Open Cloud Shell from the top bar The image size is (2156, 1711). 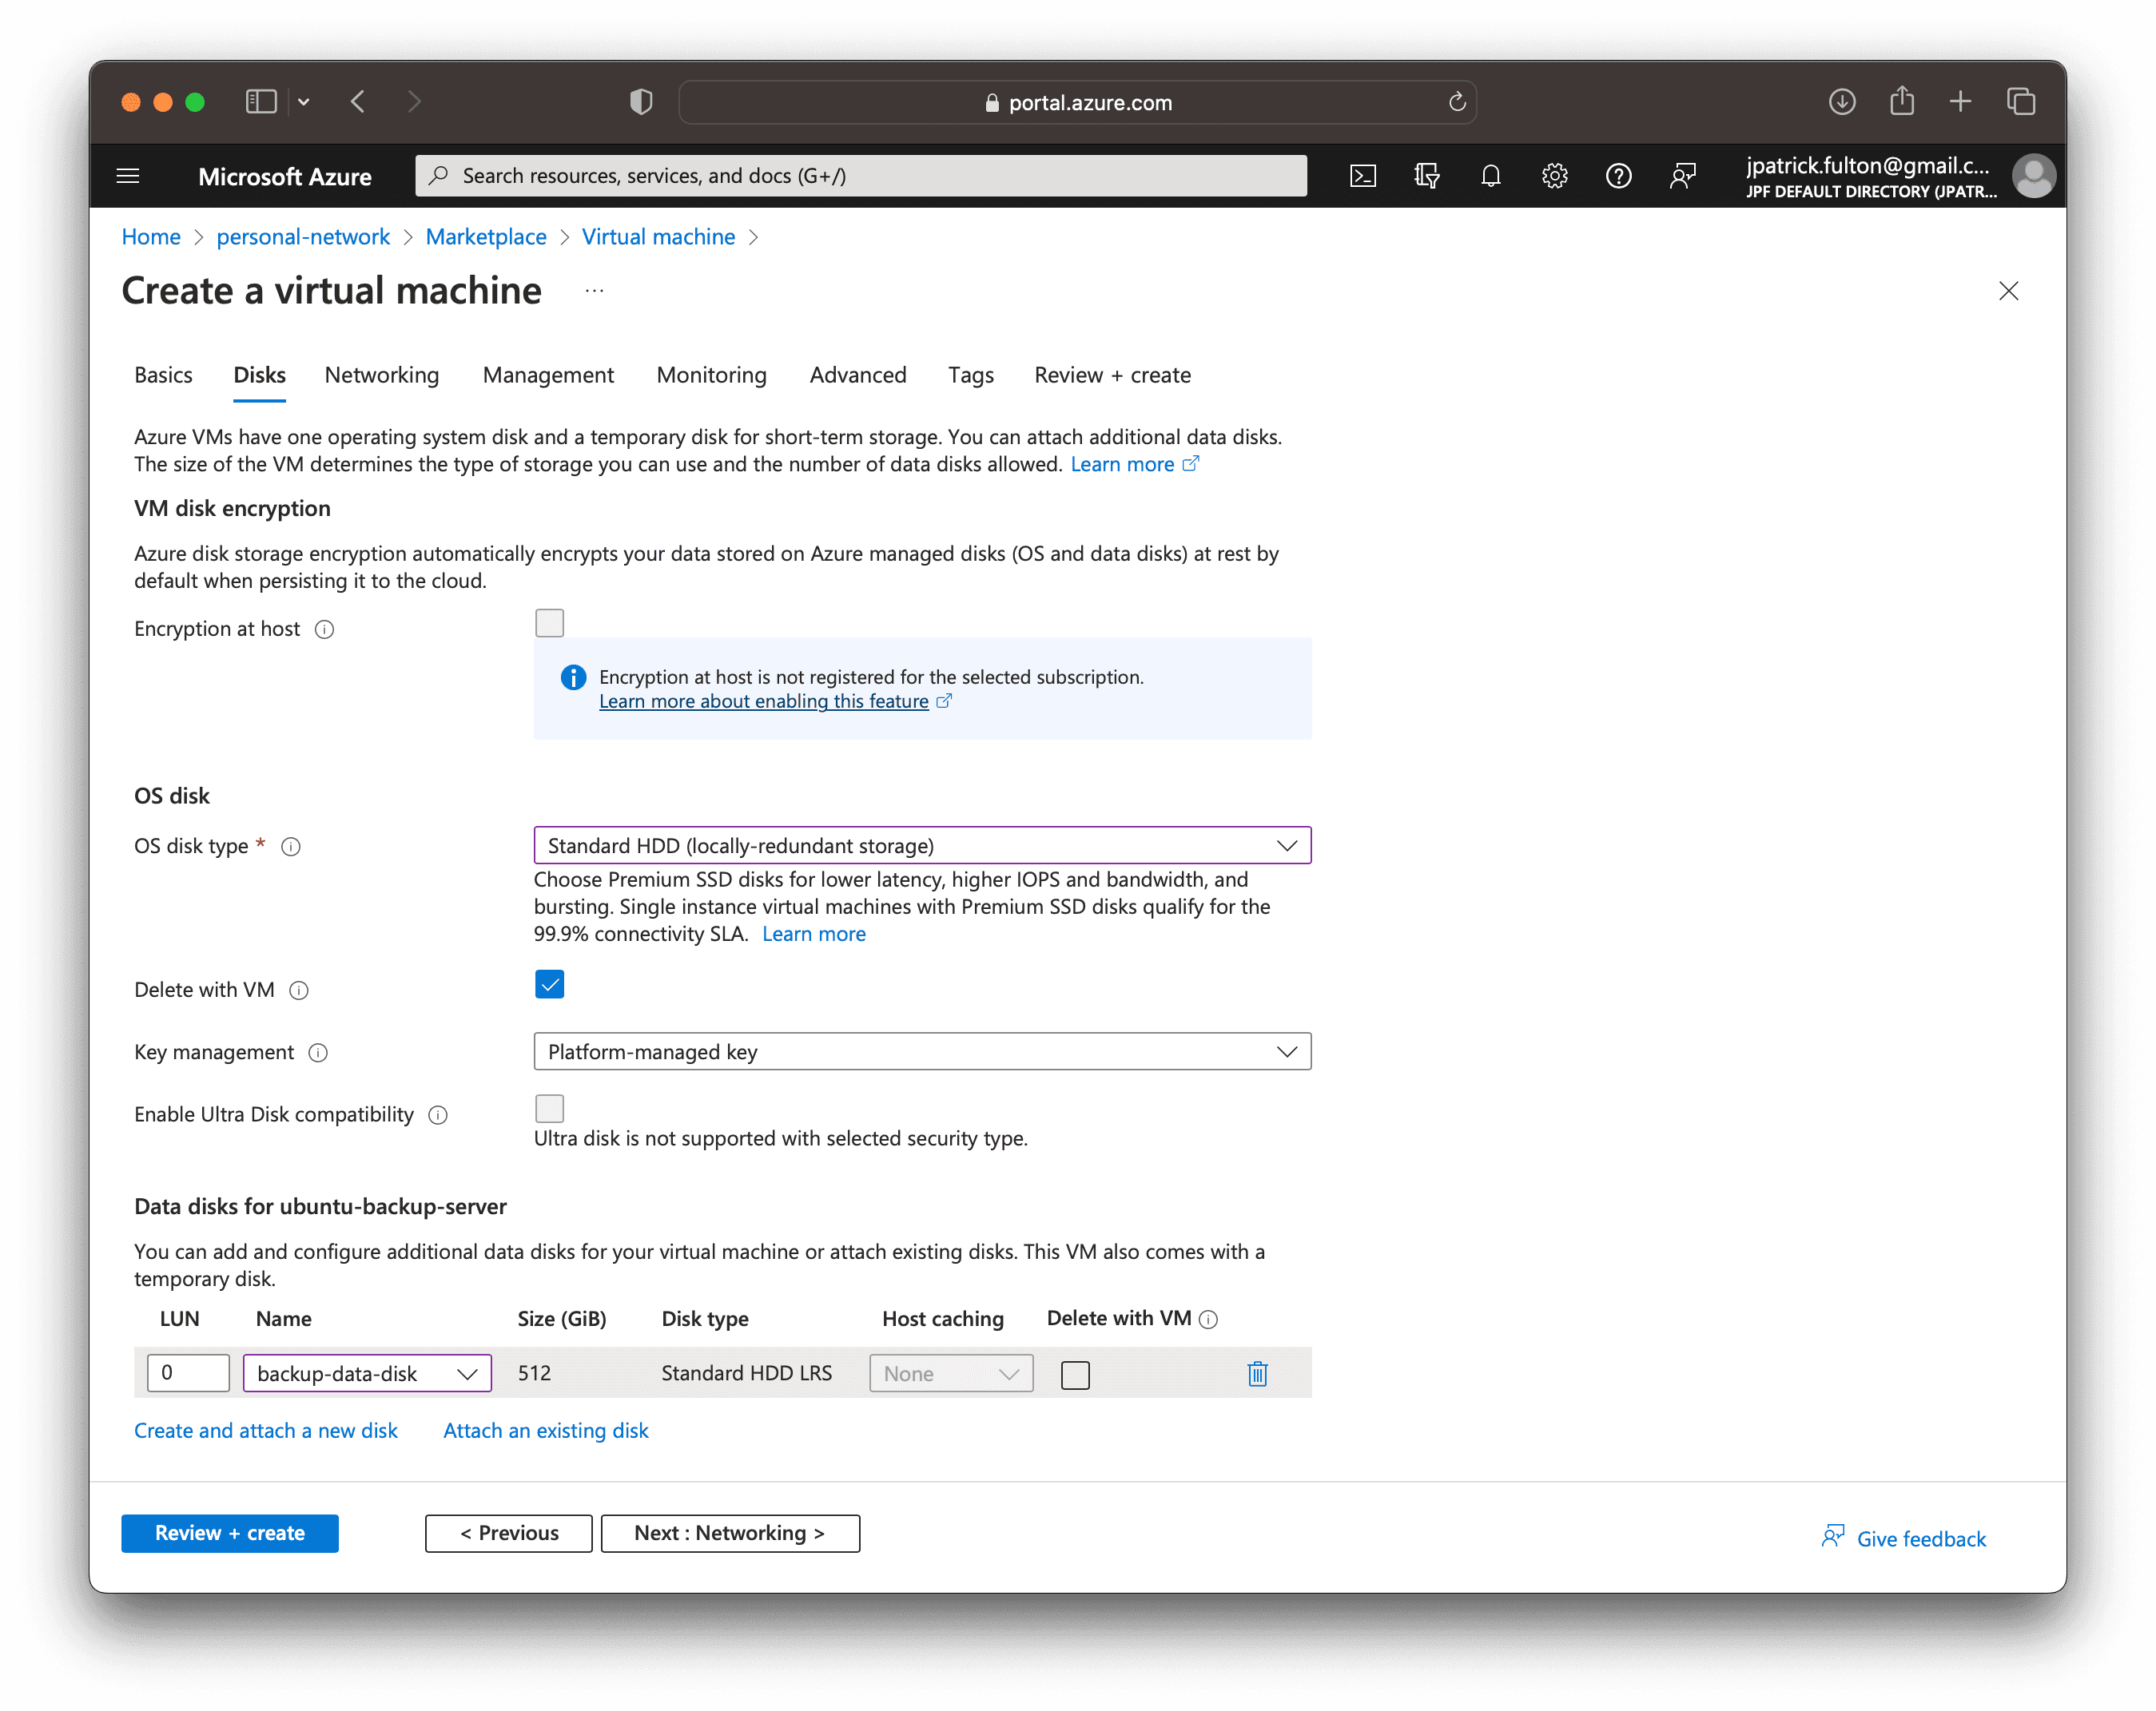tap(1363, 177)
